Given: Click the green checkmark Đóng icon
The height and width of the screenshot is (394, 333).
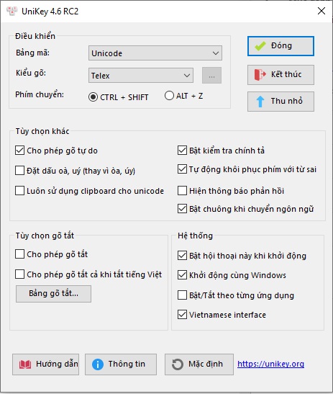Looking at the screenshot, I should (x=260, y=46).
